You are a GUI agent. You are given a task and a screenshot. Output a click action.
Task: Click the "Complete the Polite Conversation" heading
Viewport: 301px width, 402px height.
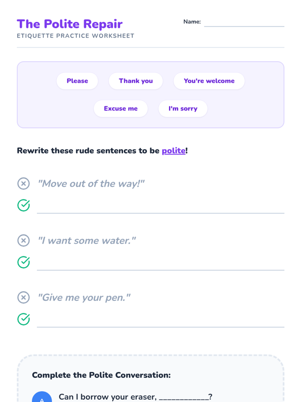101,375
